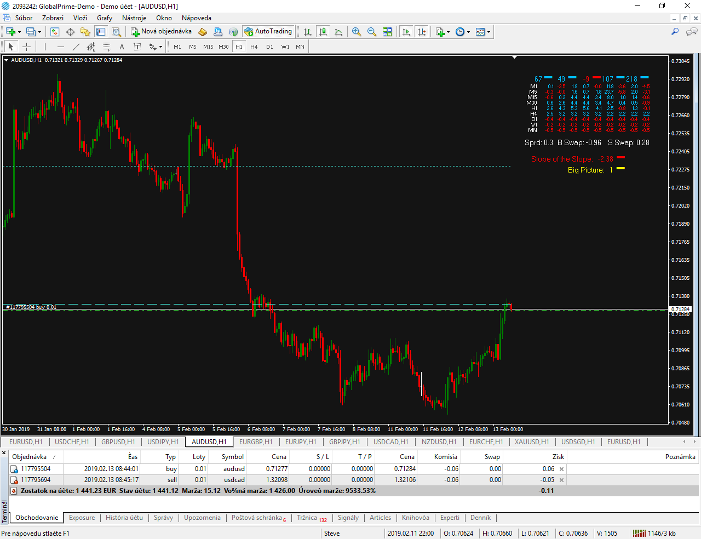Open the MetaEditor book icon

[203, 32]
